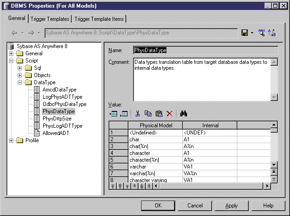Screen dimensions: 290x216
Task: Open the back history dropdown arrow
Action: [x=22, y=33]
